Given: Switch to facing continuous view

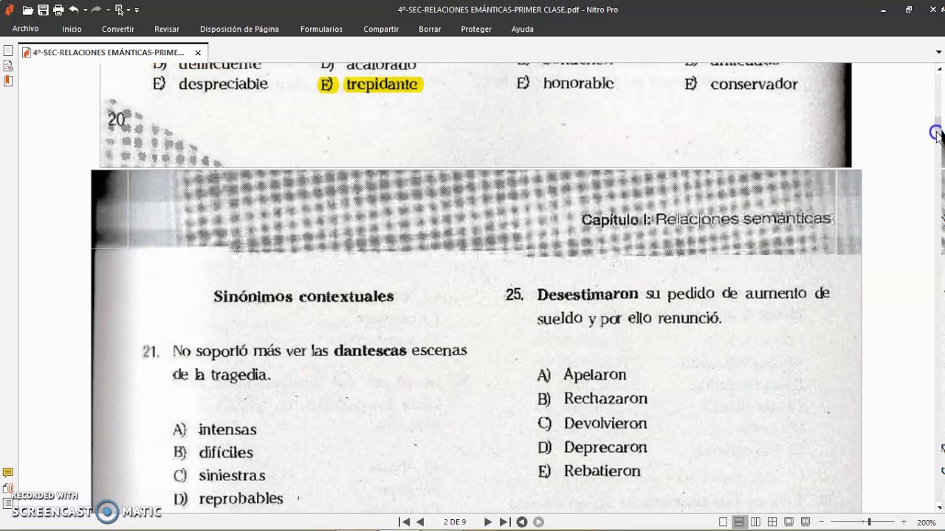Looking at the screenshot, I should [772, 521].
